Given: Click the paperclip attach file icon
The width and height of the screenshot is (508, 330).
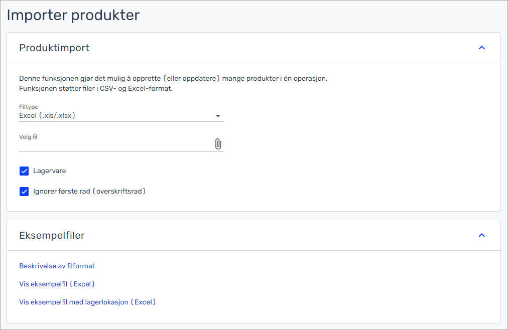Looking at the screenshot, I should 218,144.
